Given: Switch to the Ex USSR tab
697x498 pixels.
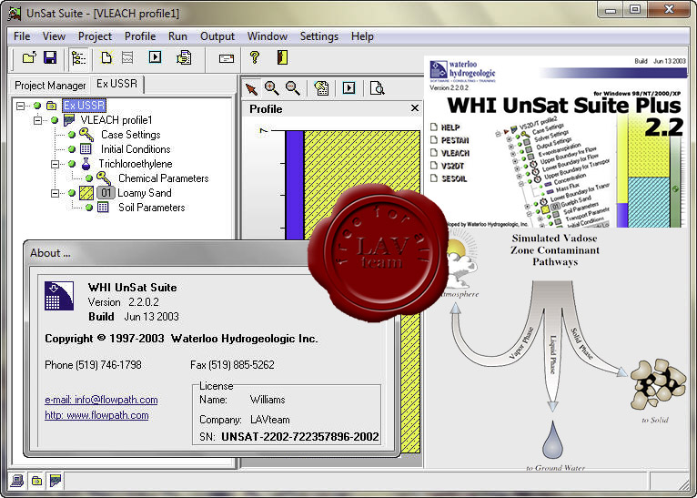Looking at the screenshot, I should (116, 84).
